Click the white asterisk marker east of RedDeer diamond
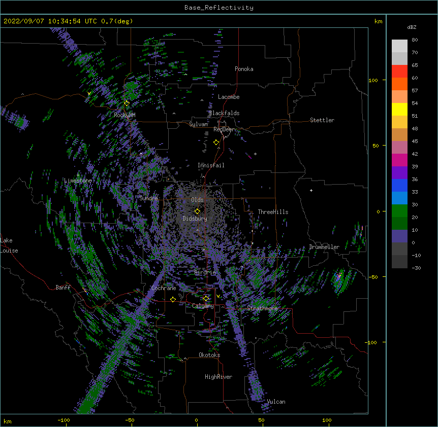The width and height of the screenshot is (438, 427). [255, 154]
